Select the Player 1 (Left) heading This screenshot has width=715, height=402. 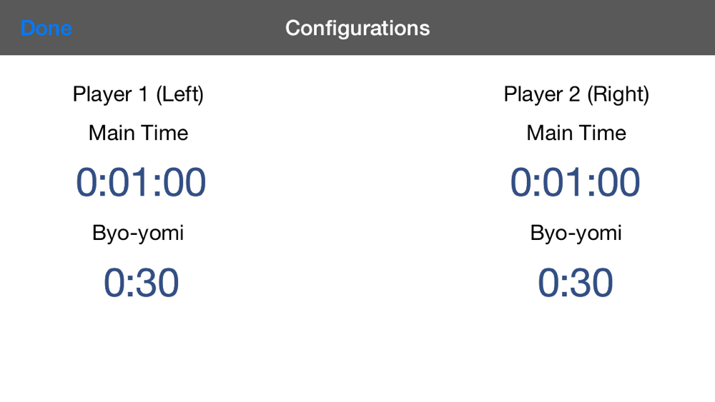138,94
